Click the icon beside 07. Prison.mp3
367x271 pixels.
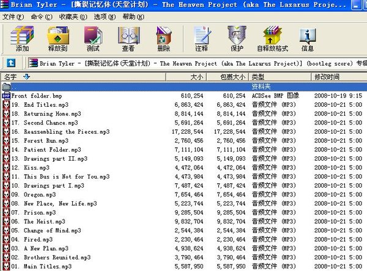point(6,213)
